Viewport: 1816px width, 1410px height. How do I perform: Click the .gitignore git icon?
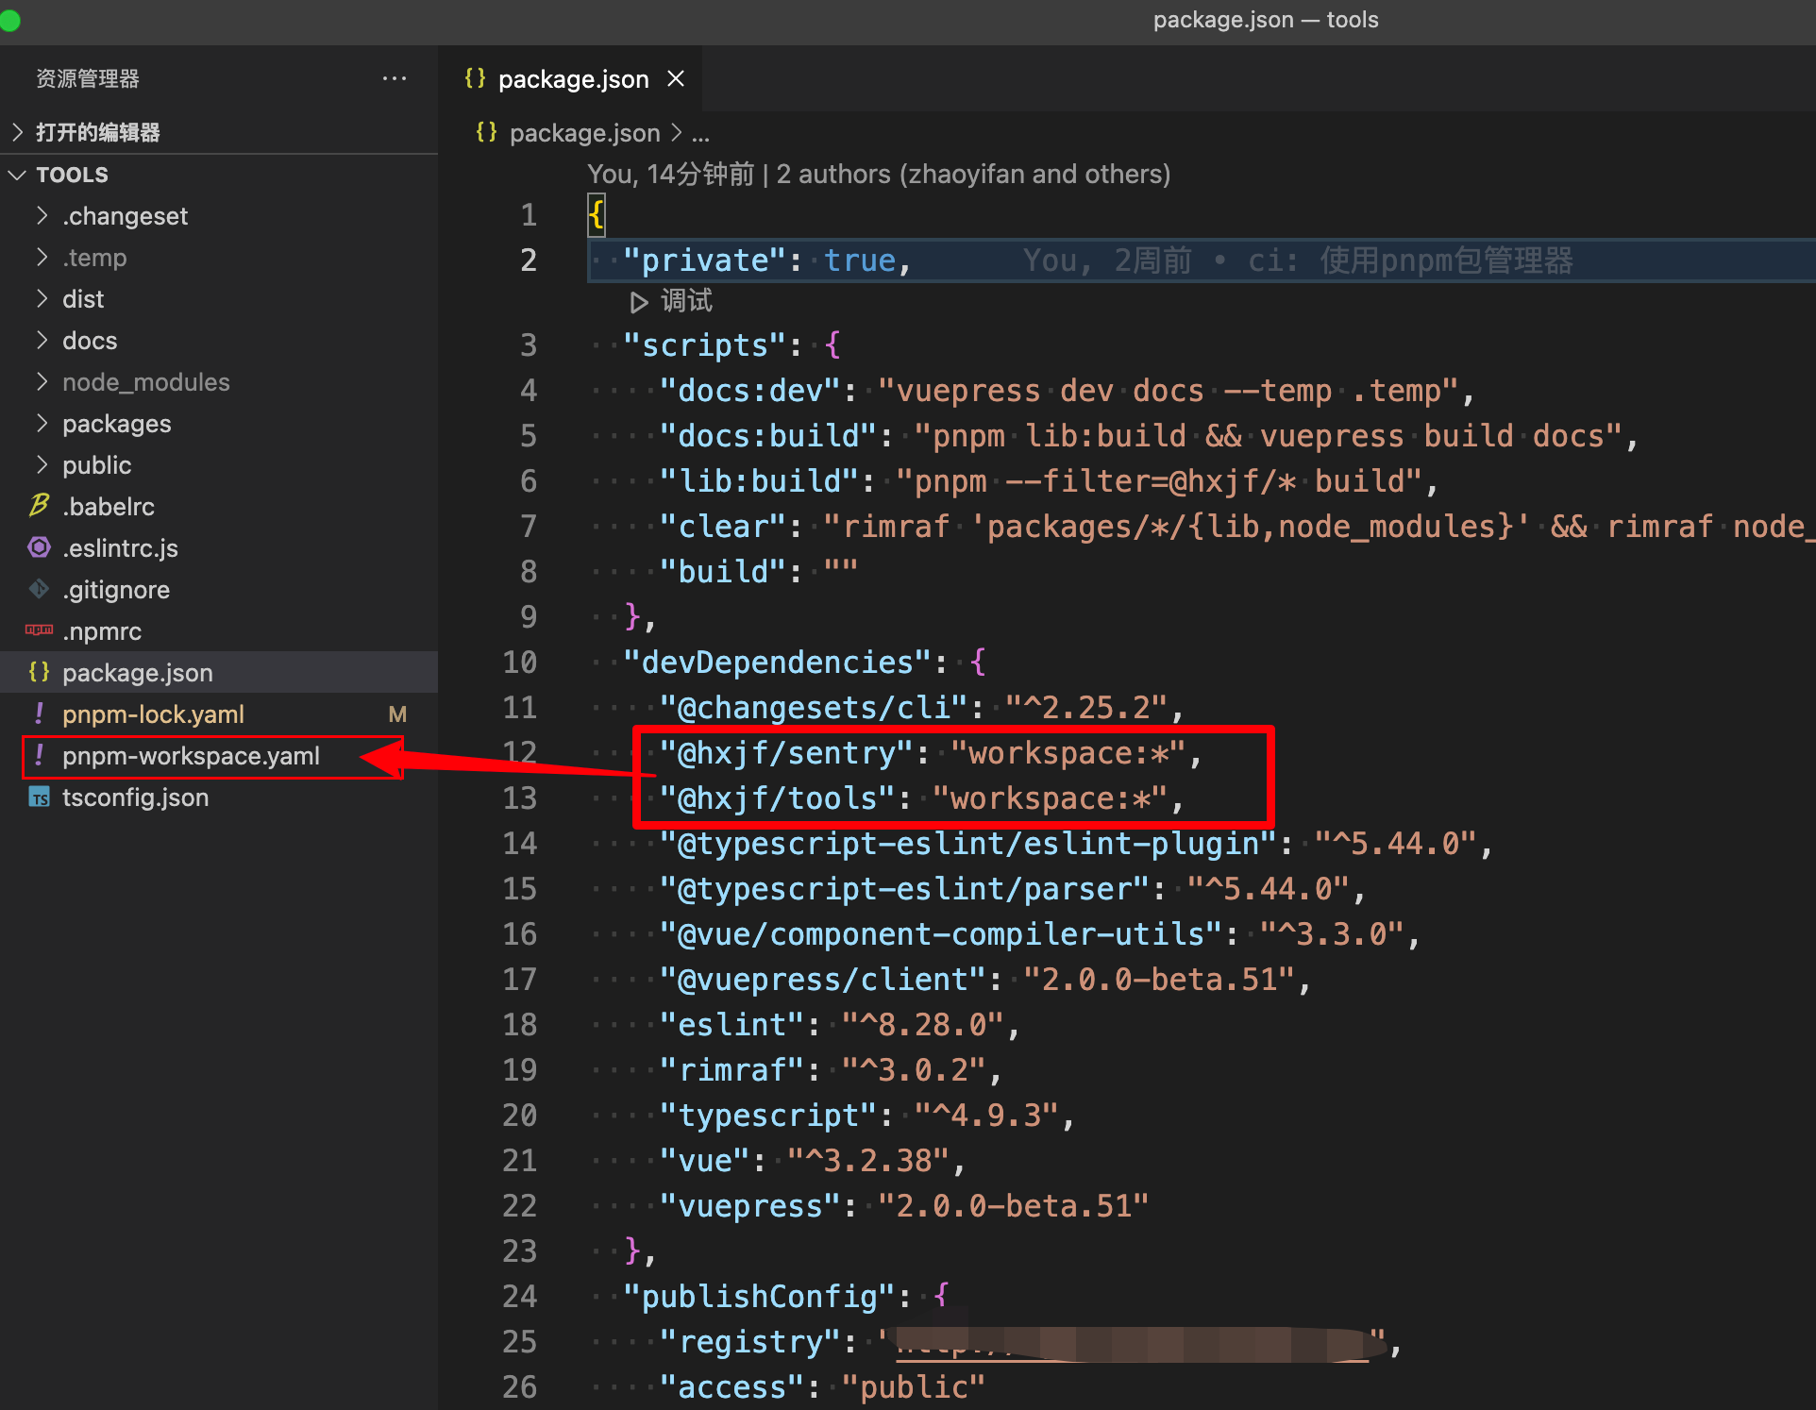pos(39,589)
